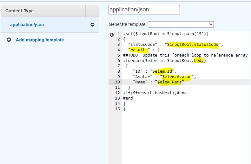Select the application/json content type row
The height and width of the screenshot is (164, 251).
(50, 25)
